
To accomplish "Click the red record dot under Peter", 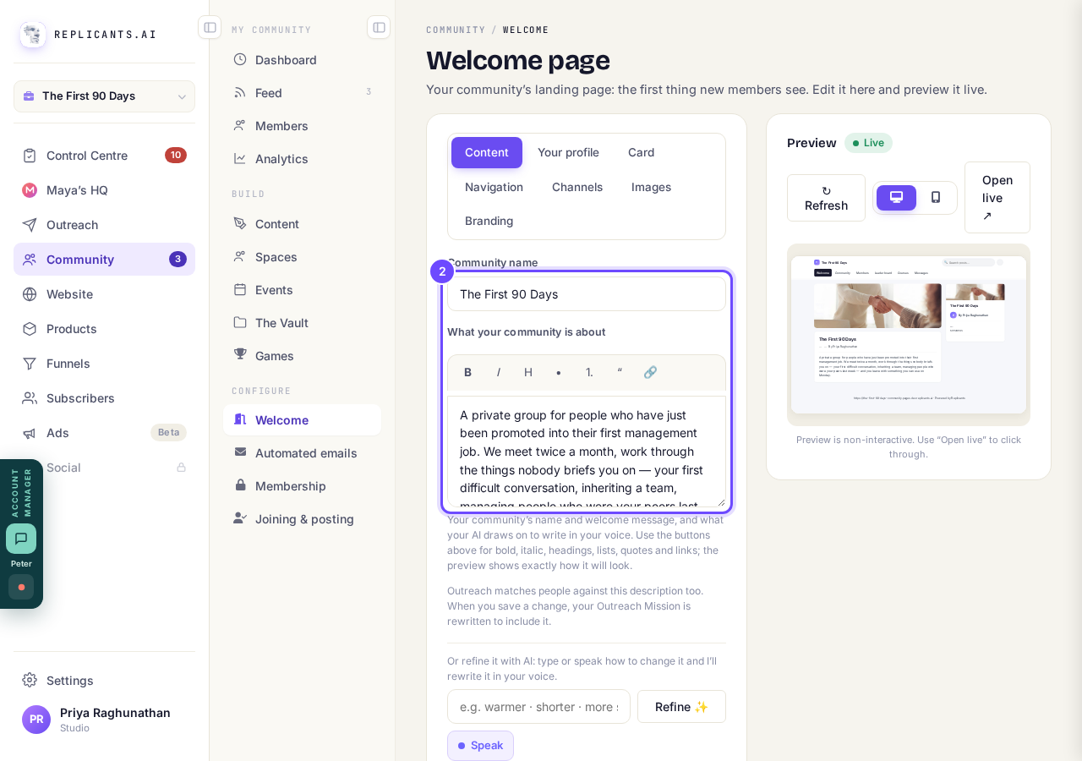I will (x=21, y=587).
